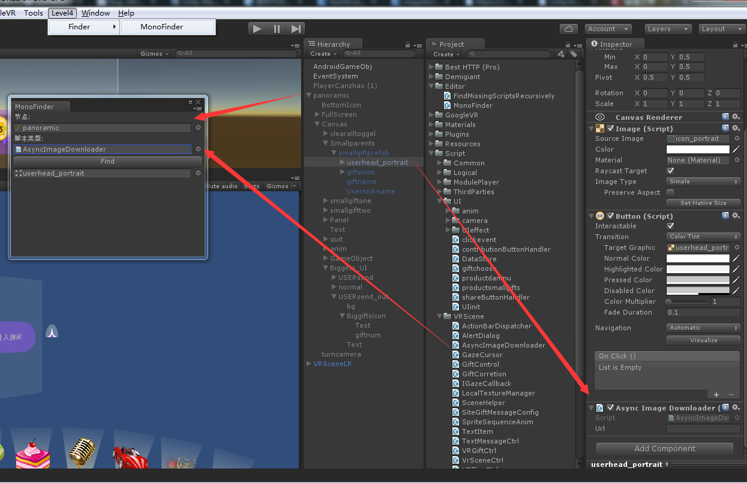747x483 pixels.
Task: Expand the FullScreen node in Hierarchy
Action: pos(317,114)
